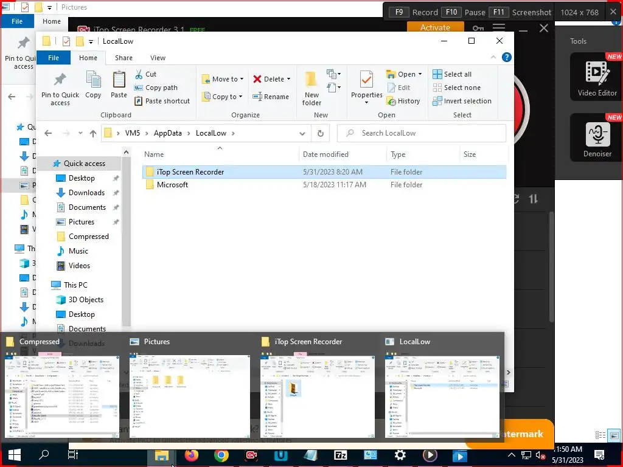Open address bar history dropdown
623x467 pixels.
coord(302,133)
